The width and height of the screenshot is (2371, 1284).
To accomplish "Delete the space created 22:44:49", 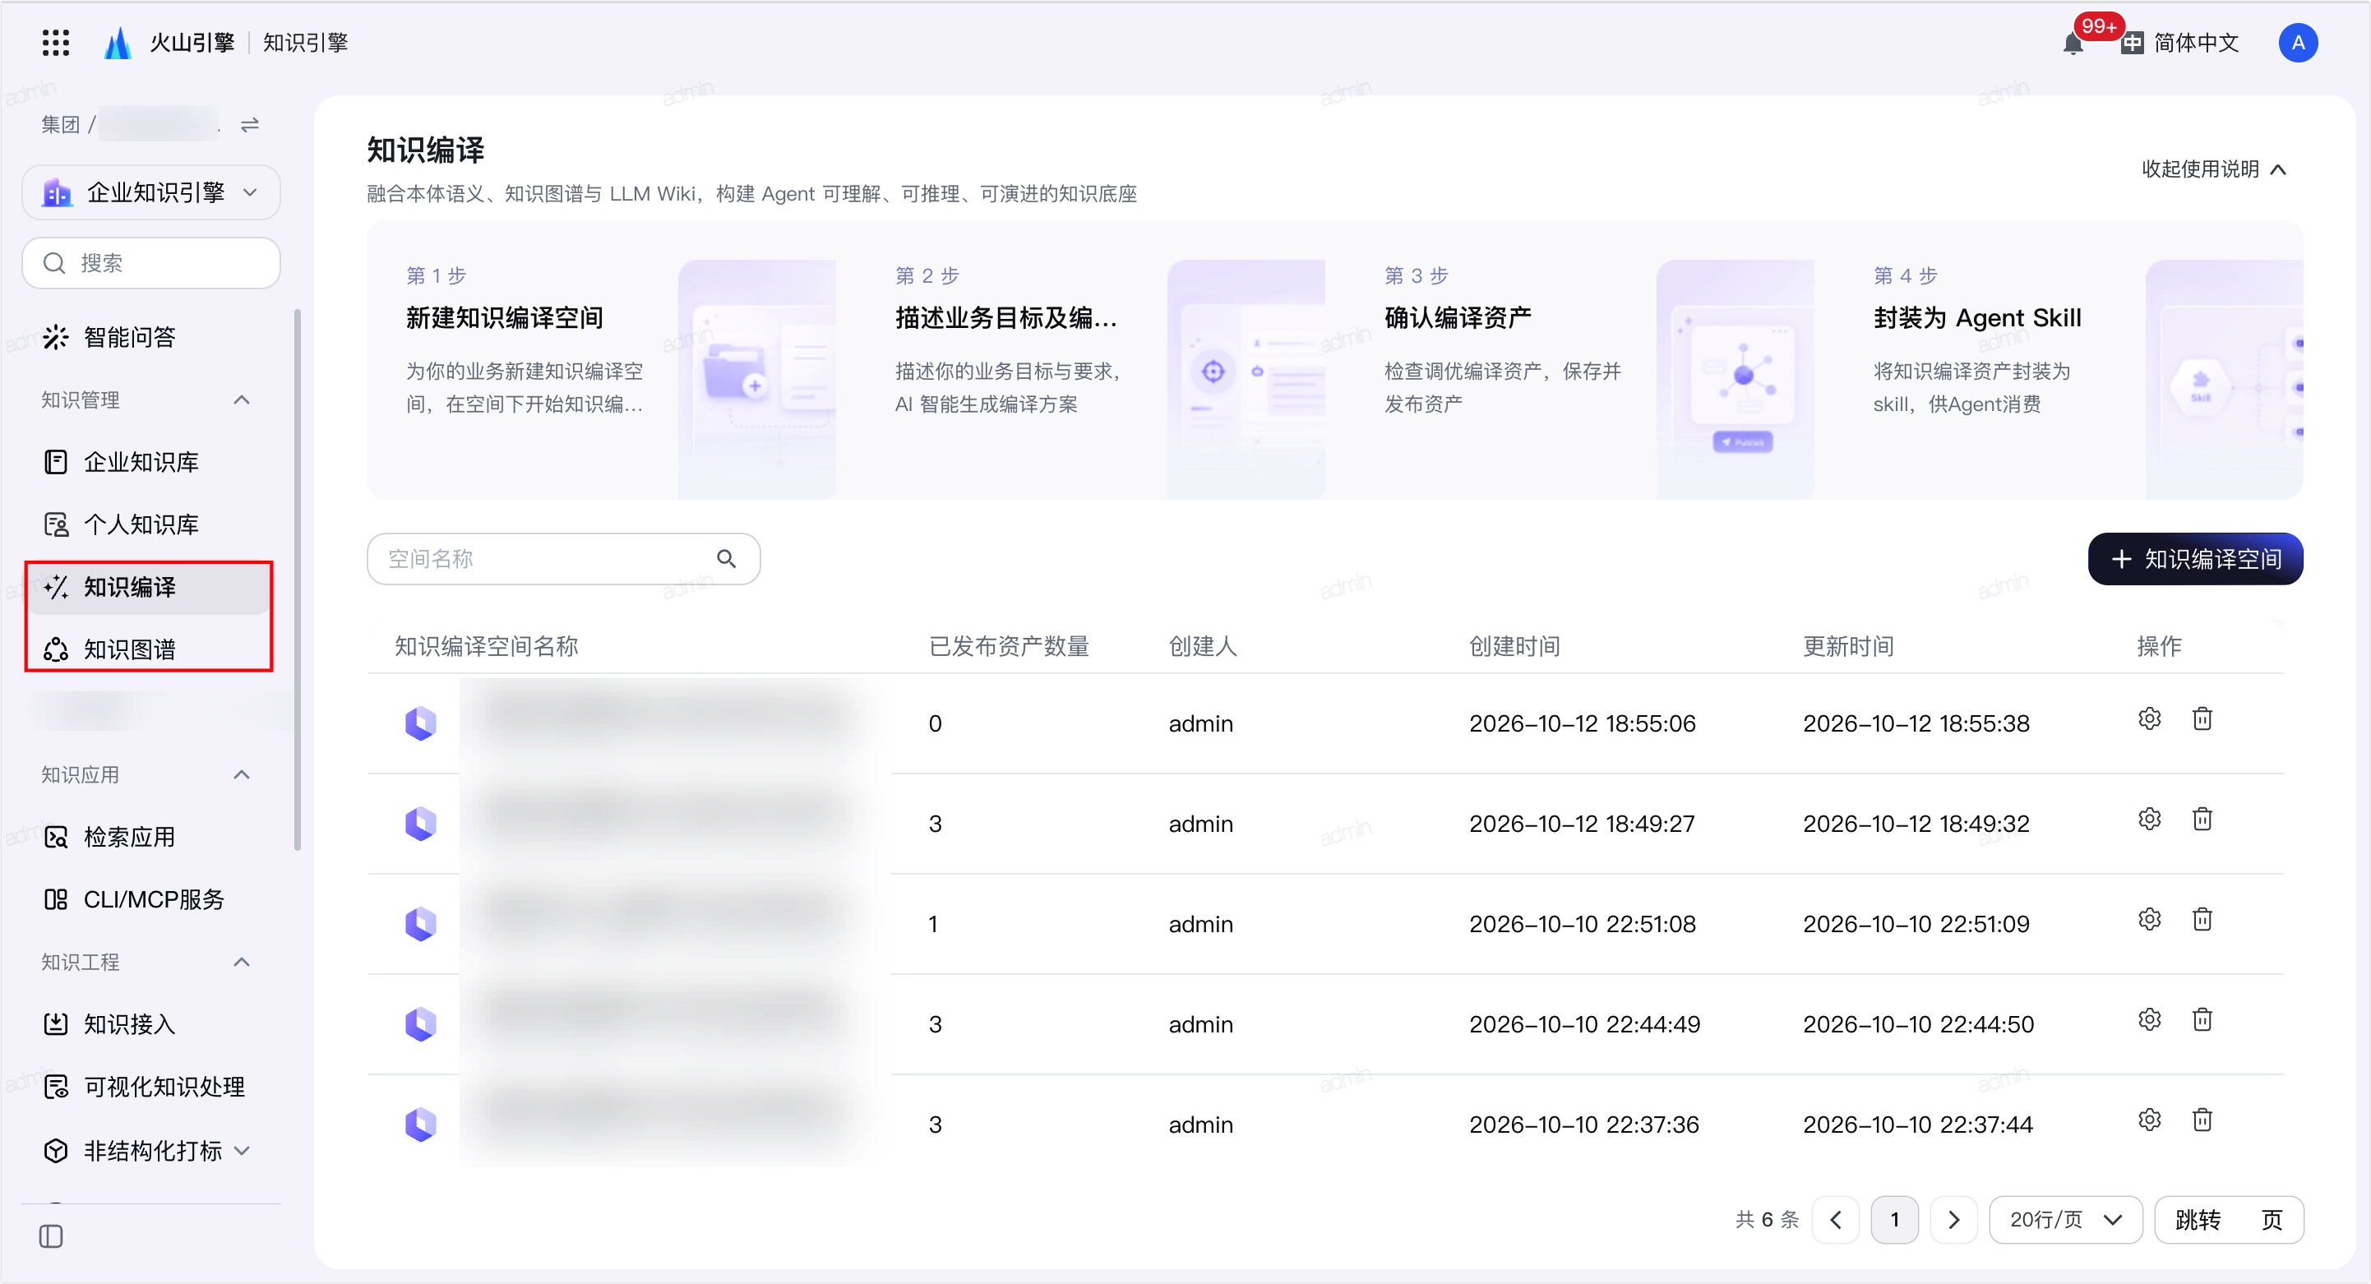I will pyautogui.click(x=2202, y=1020).
